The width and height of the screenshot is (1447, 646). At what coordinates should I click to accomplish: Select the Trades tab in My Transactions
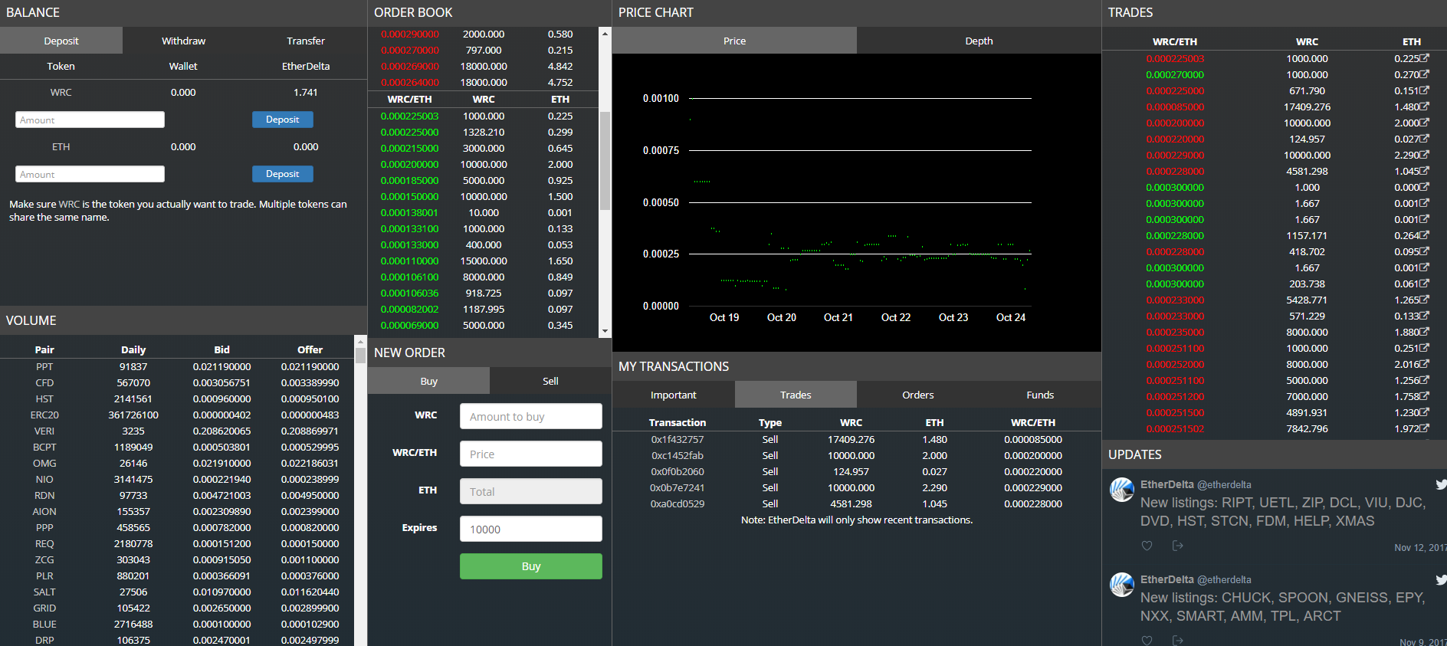click(796, 395)
